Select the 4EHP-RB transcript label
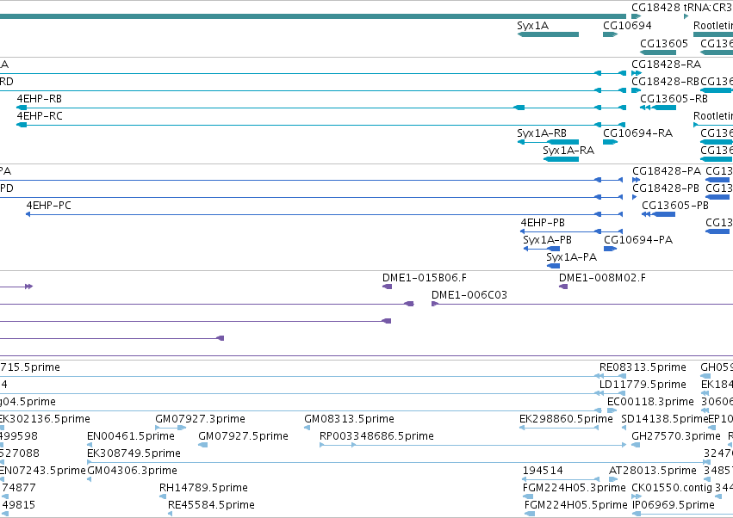This screenshot has height=518, width=733. (x=40, y=99)
